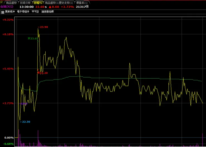
Task: Click the 電子零組件 industry label
Action: [x=23, y=12]
